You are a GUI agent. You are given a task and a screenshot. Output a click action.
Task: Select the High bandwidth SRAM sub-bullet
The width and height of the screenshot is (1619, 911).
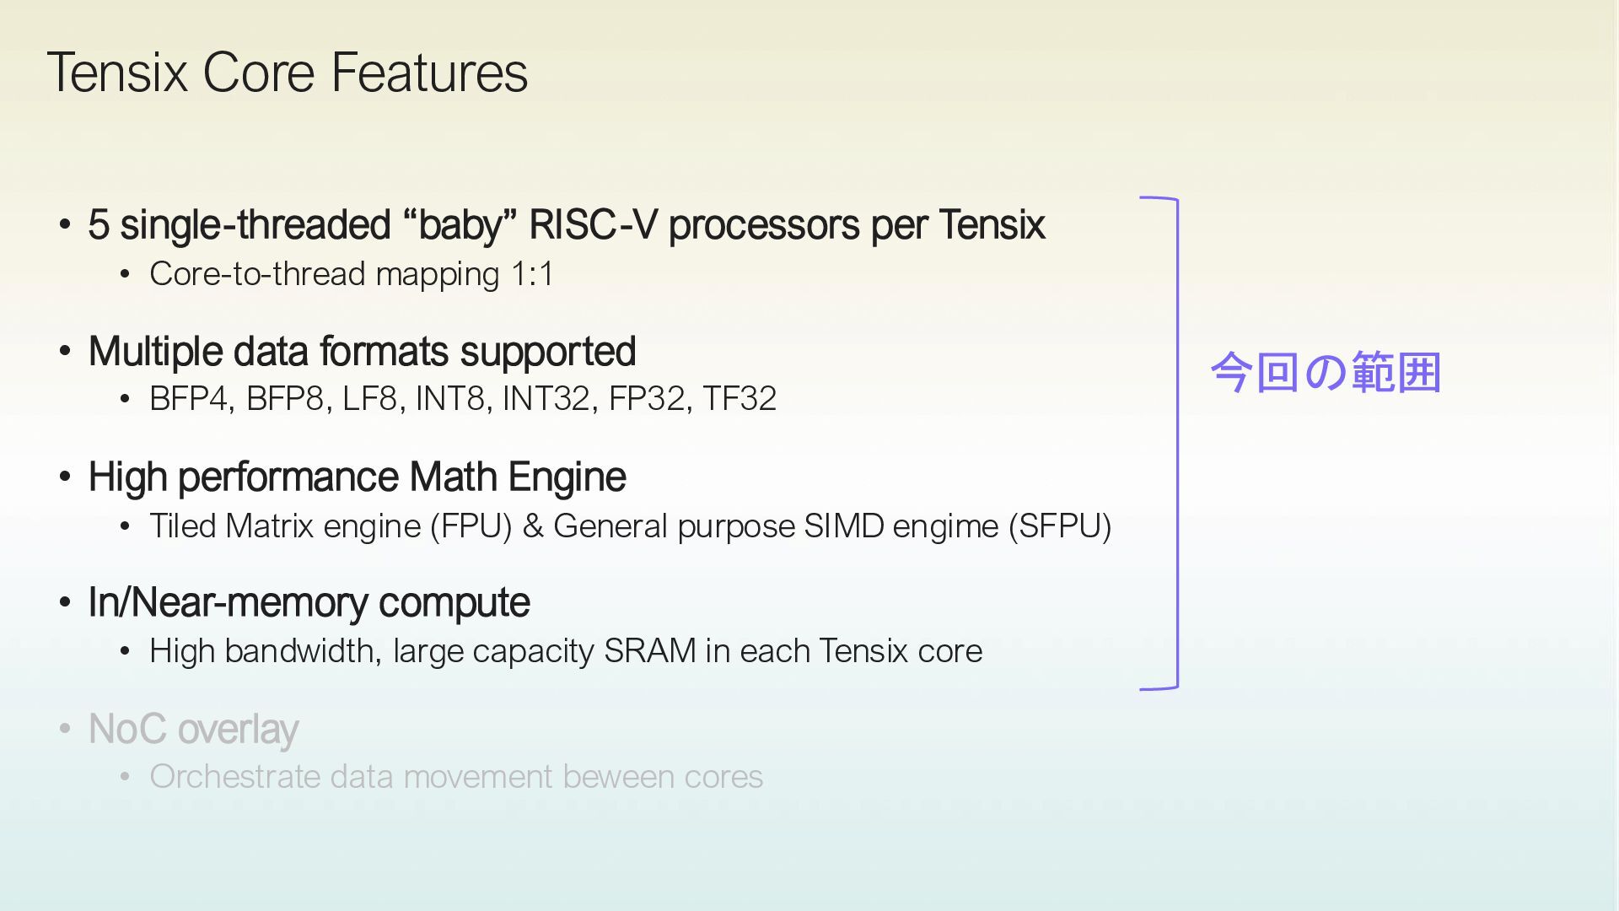[x=565, y=651]
